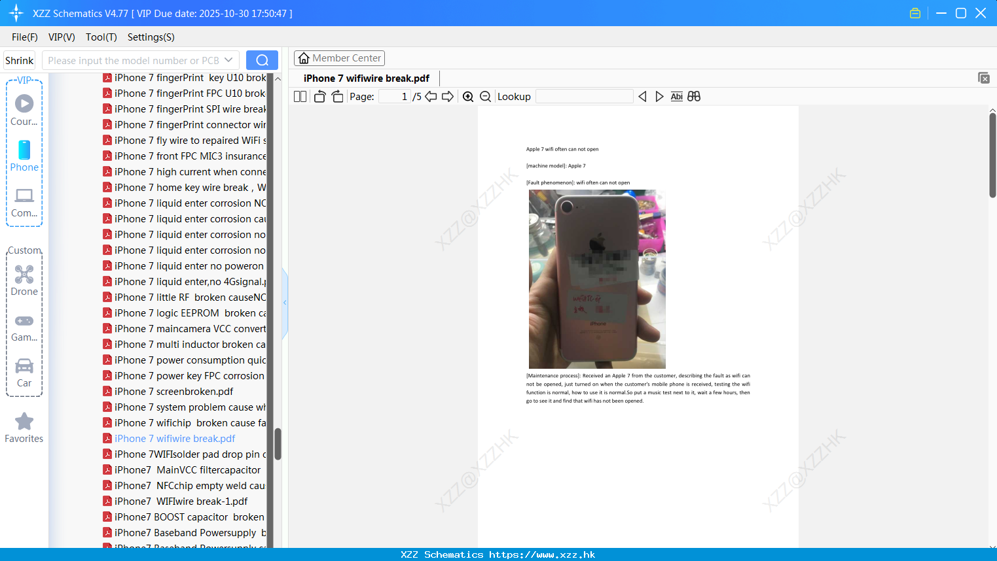The image size is (997, 561).
Task: Go to the next PDF page arrow
Action: click(448, 97)
